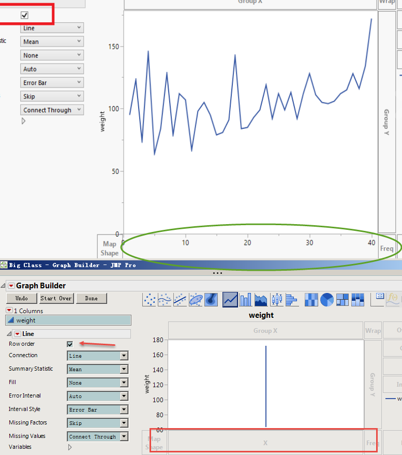Select the Ellipse element icon
402x455 pixels.
click(196, 300)
